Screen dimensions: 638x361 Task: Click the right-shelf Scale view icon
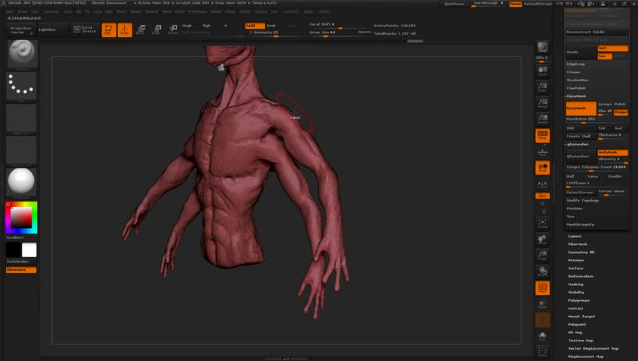542,255
